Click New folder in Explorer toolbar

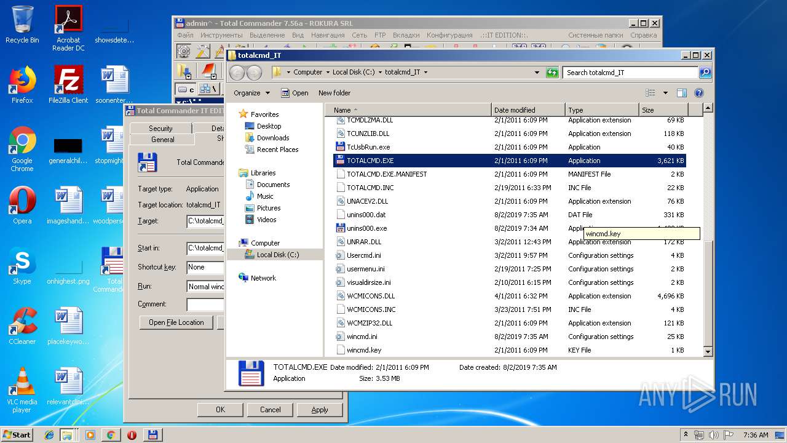pyautogui.click(x=334, y=93)
